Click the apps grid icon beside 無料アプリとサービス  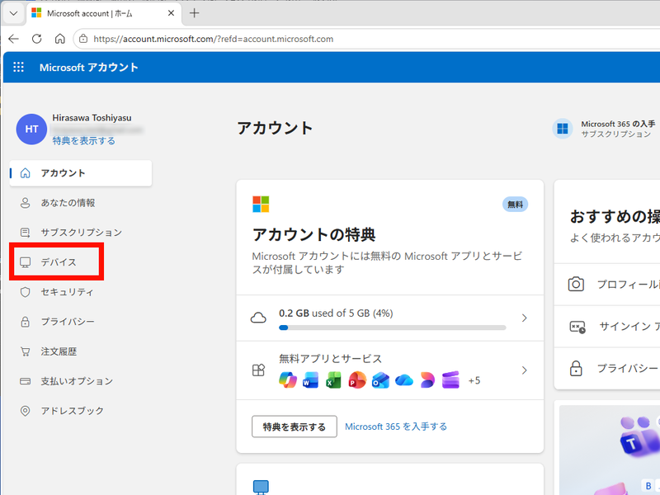[258, 370]
